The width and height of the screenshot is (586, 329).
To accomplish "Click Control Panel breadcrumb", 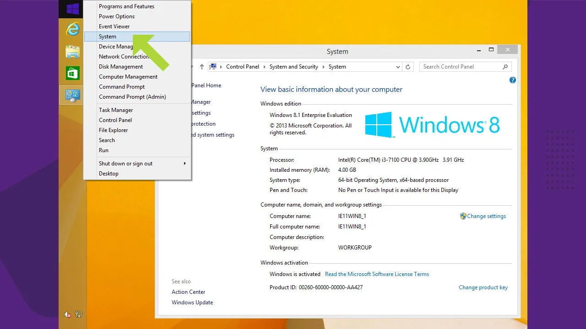I will click(243, 67).
